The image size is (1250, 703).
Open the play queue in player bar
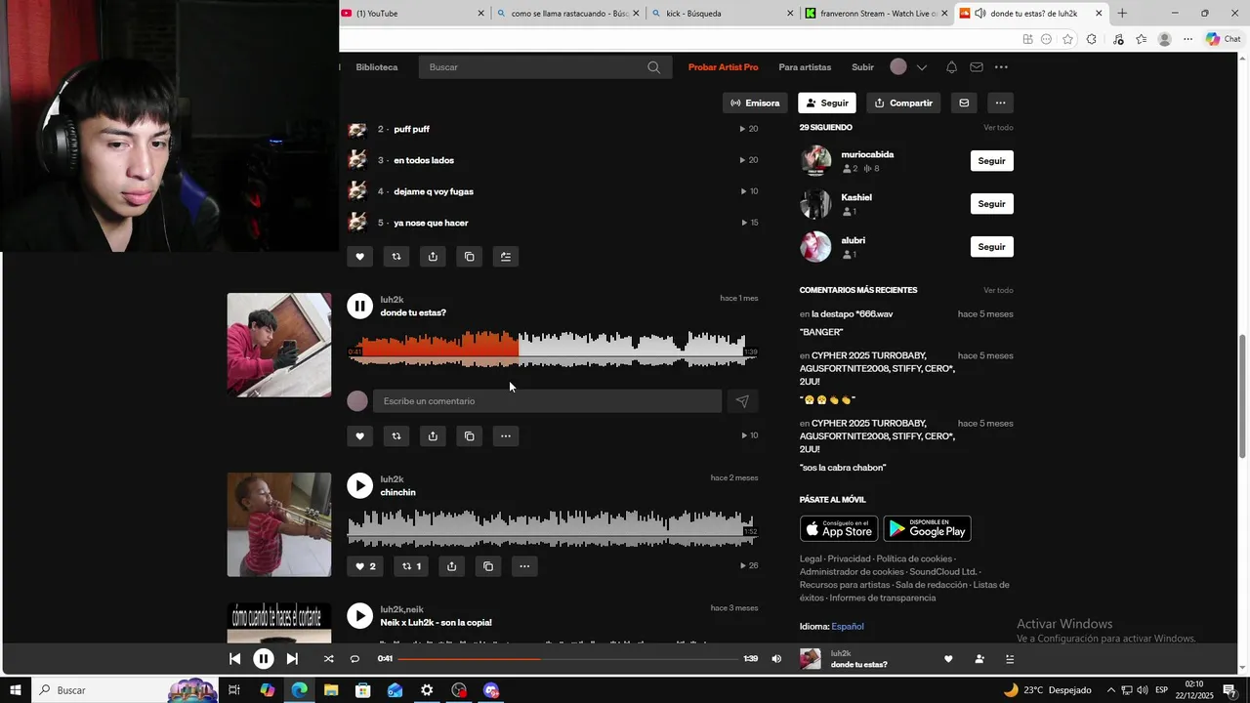(x=1010, y=659)
